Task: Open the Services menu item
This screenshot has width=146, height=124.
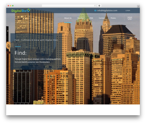Action: (81, 18)
